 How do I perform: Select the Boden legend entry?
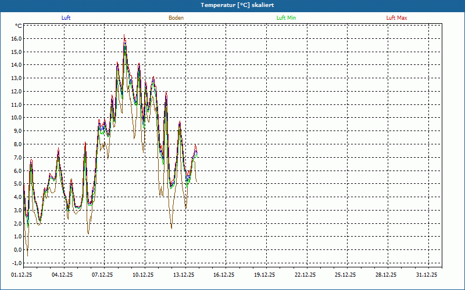176,18
